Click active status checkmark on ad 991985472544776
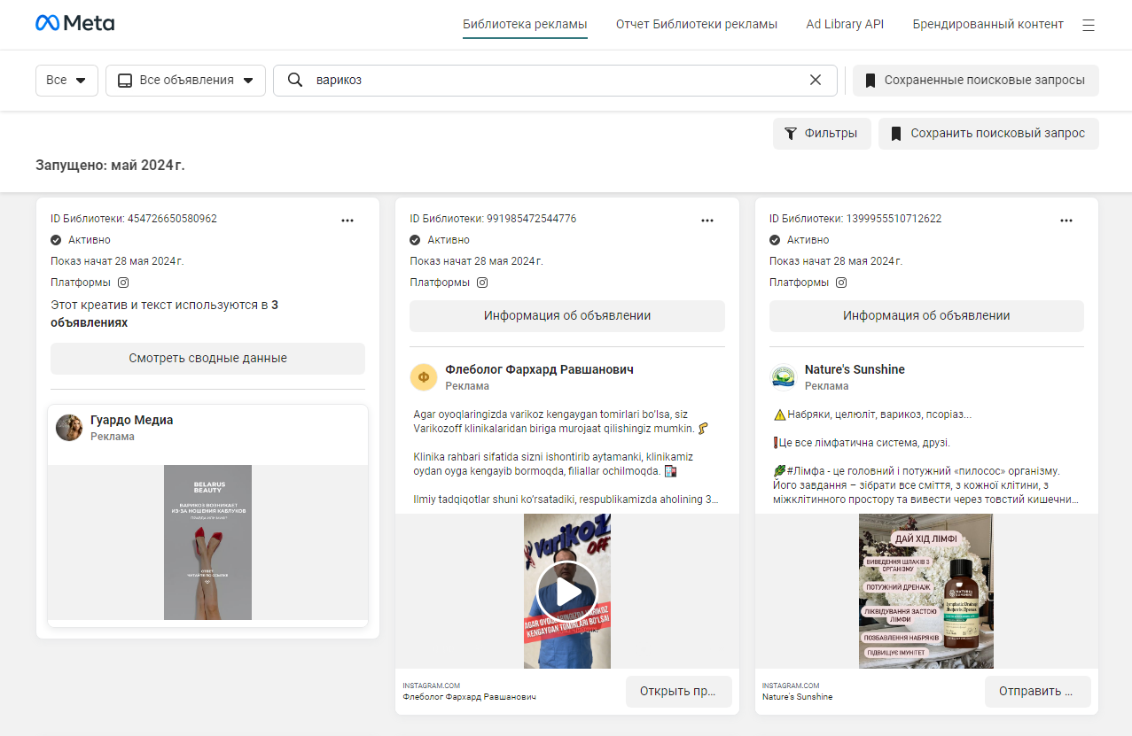Viewport: 1132px width, 736px height. click(415, 240)
